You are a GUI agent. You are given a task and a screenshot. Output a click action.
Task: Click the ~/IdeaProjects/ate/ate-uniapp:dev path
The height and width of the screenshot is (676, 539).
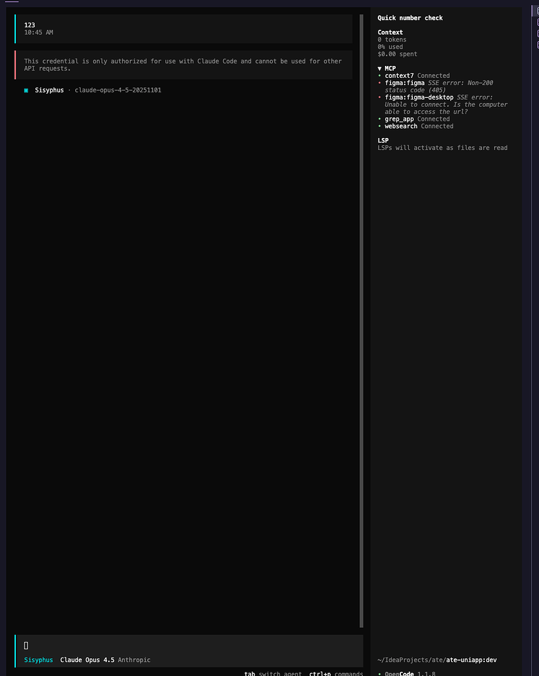(x=437, y=660)
